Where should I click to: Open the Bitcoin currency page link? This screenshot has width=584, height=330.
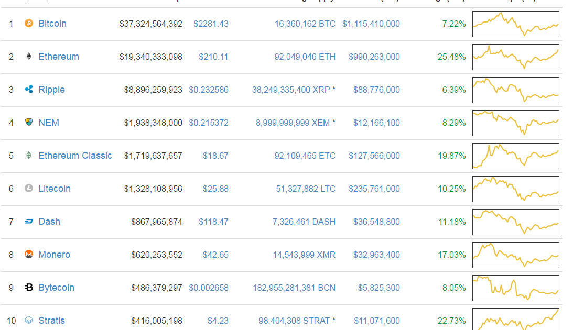52,24
